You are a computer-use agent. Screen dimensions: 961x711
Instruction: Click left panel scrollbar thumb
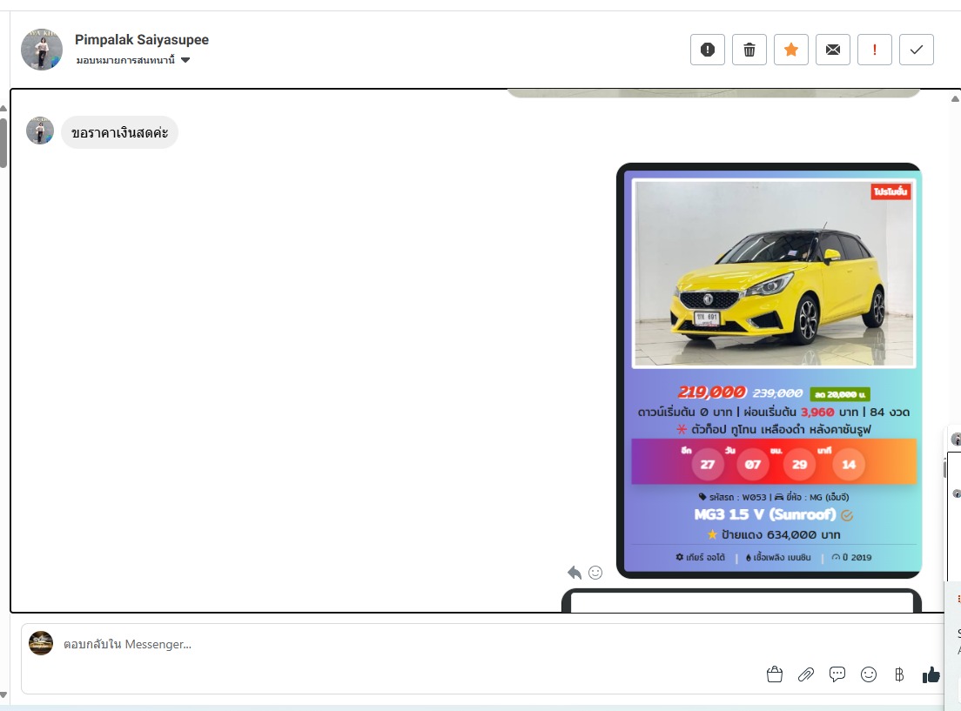[3, 142]
